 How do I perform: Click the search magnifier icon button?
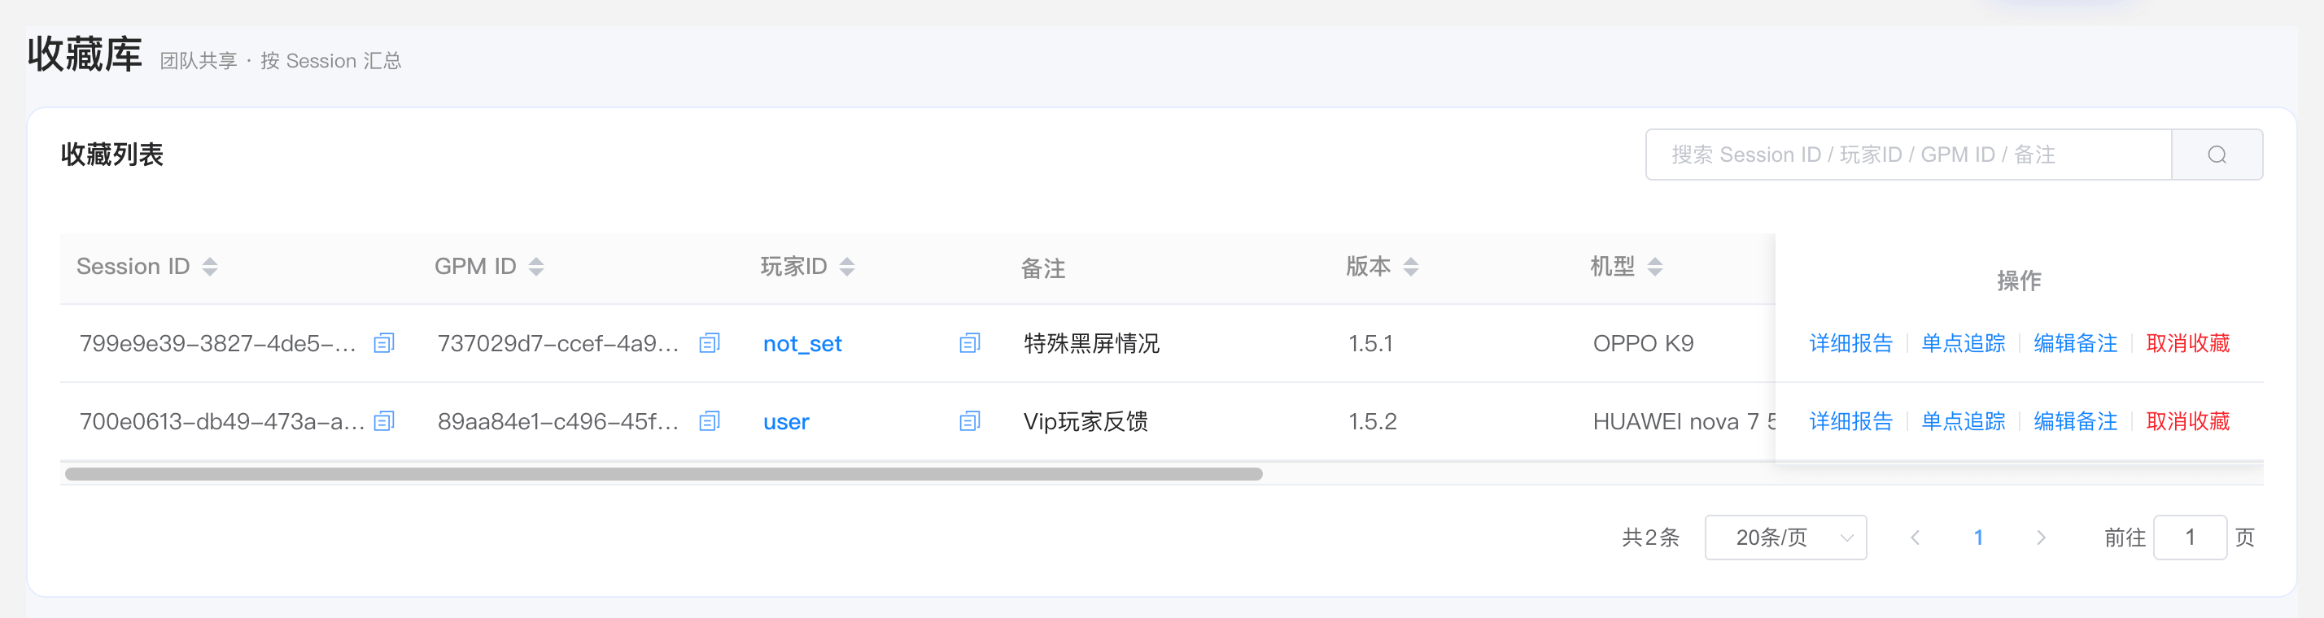2217,154
